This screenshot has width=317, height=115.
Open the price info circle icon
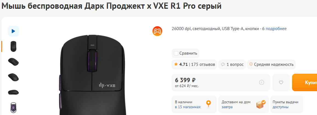(x=262, y=82)
